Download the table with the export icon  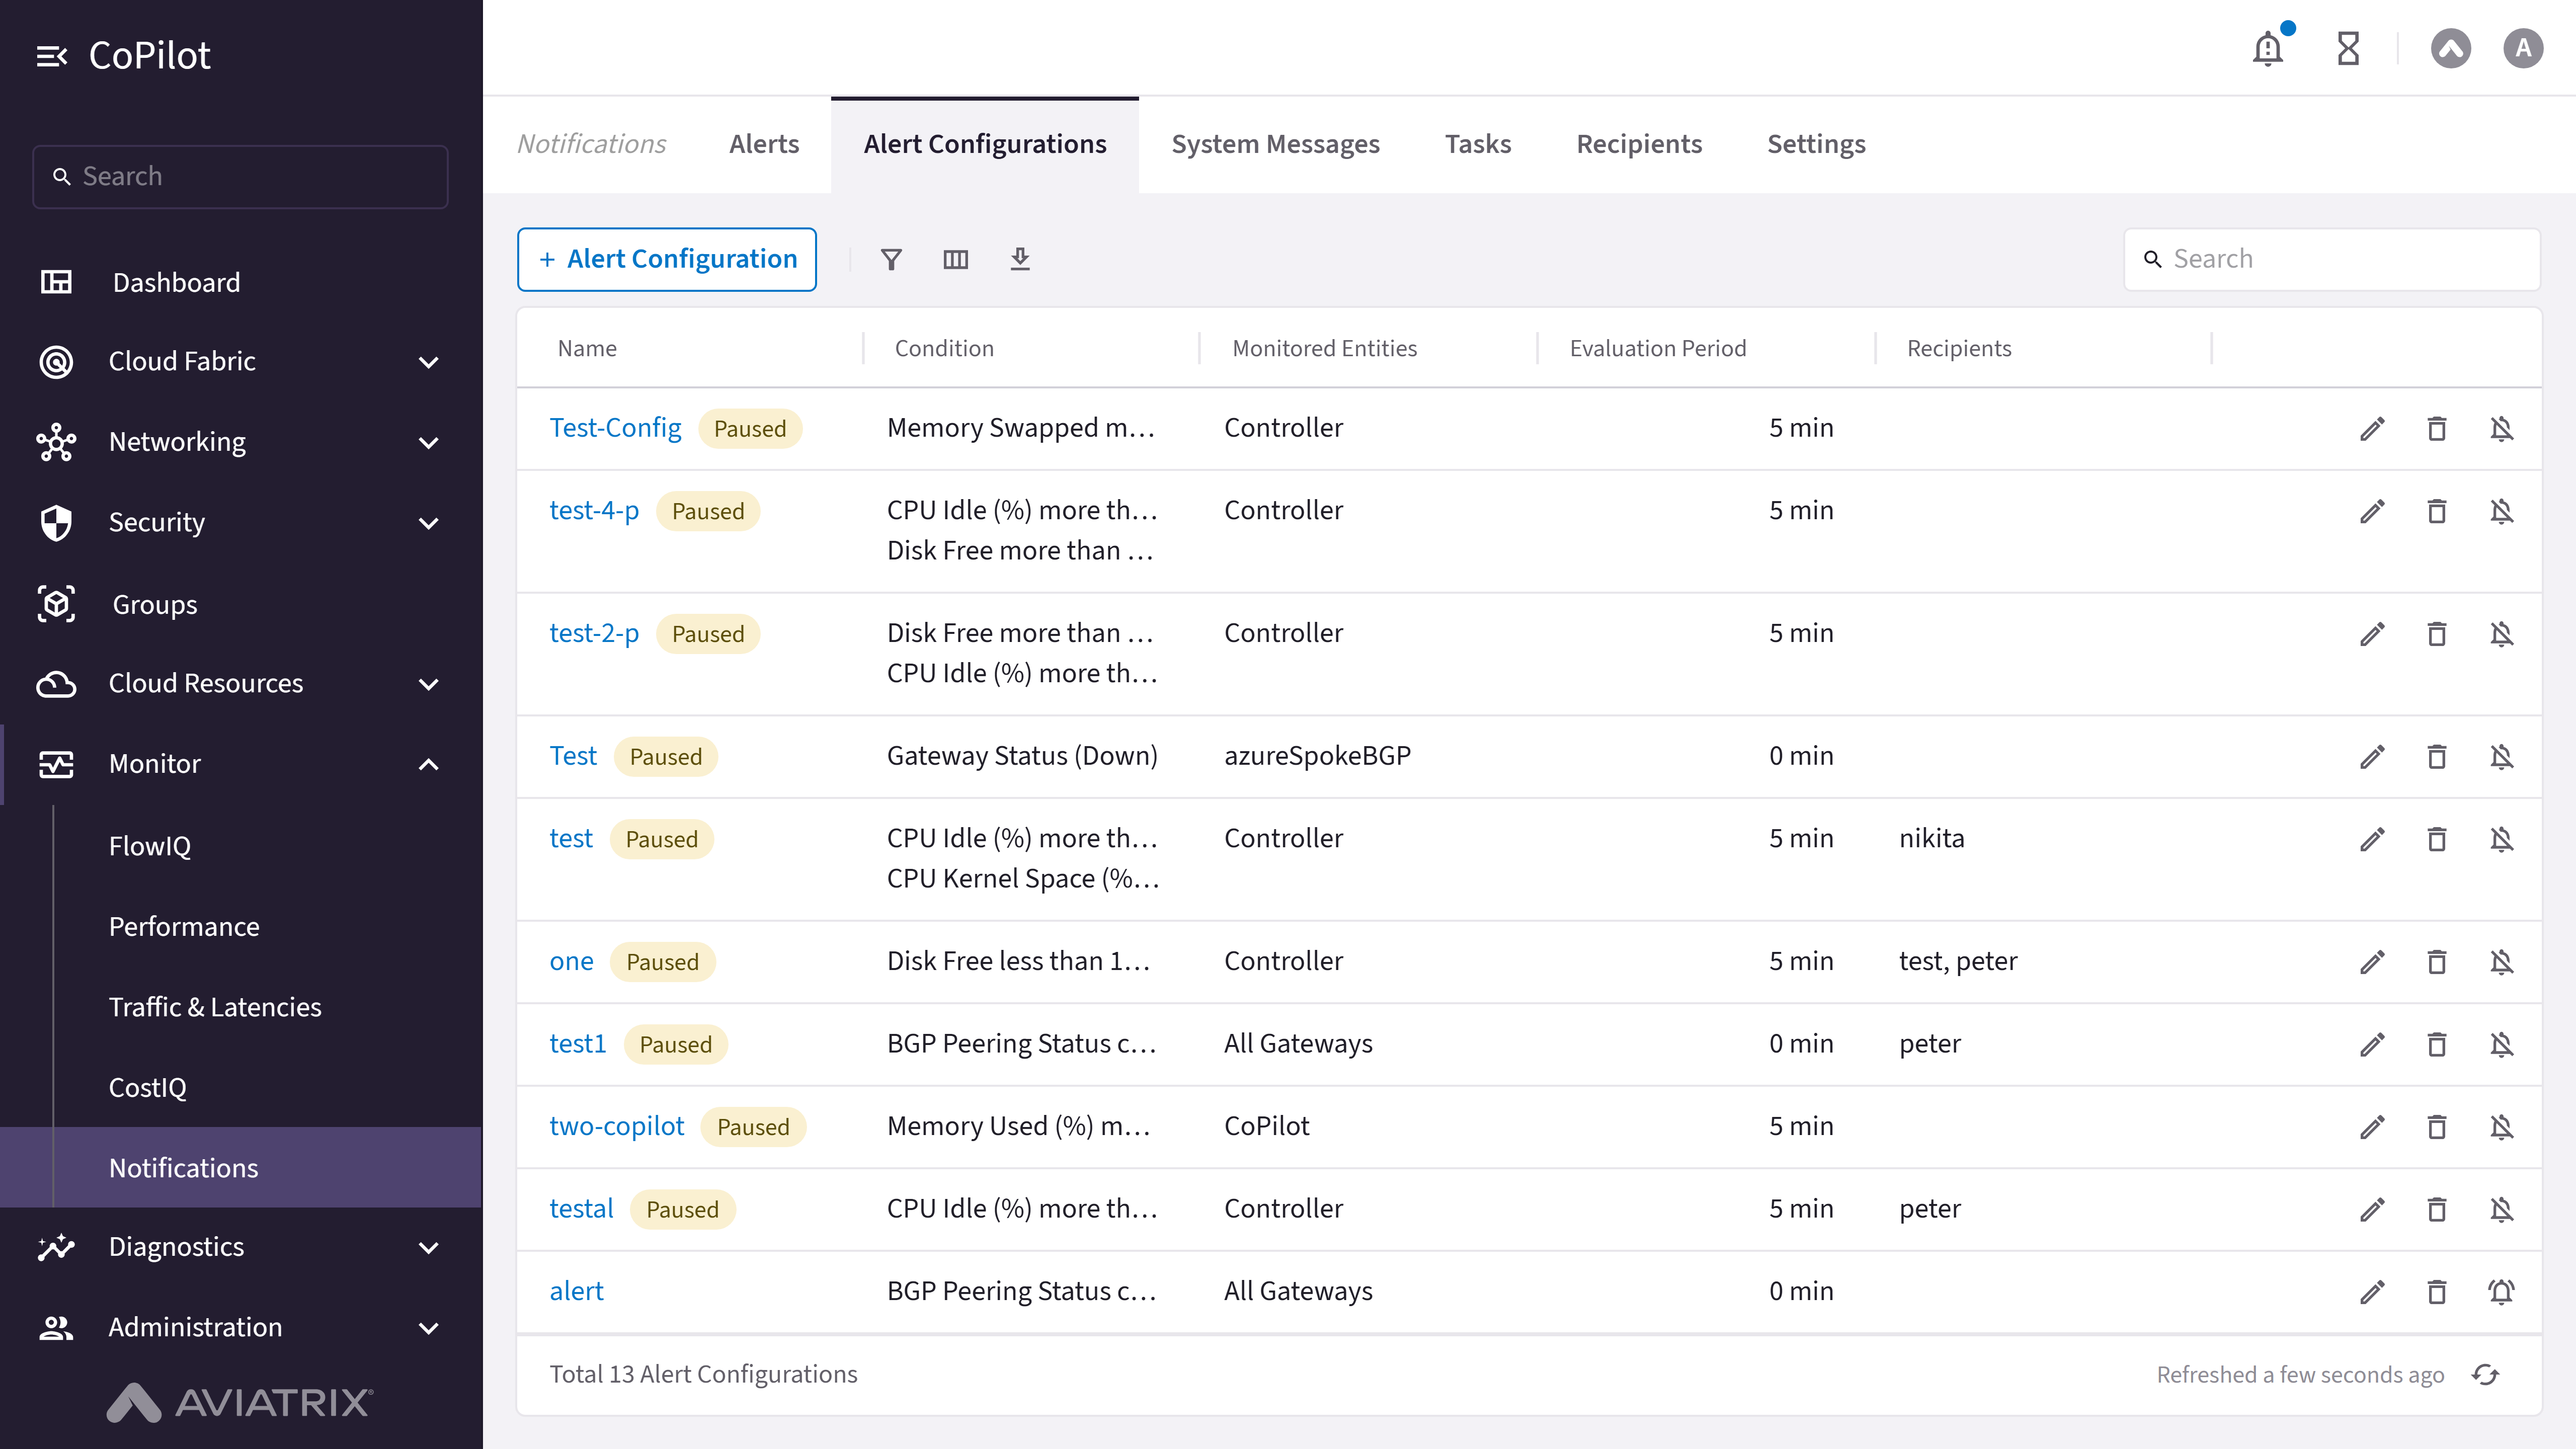tap(1020, 260)
